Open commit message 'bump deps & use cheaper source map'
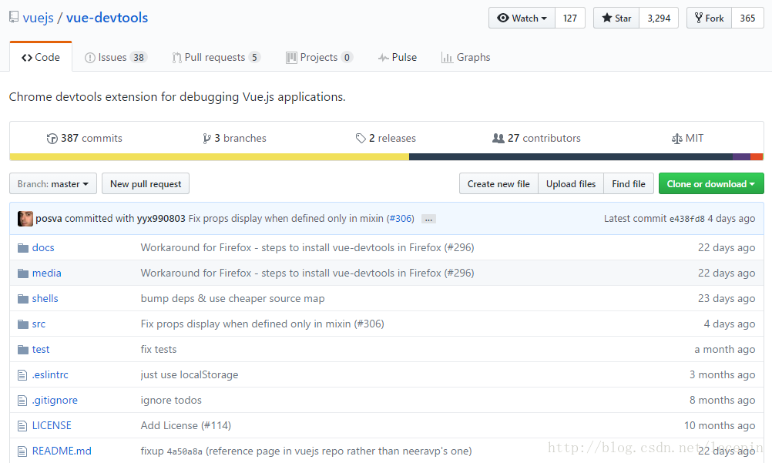 click(233, 298)
